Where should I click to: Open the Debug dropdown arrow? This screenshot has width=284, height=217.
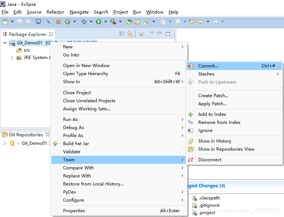tap(91, 22)
